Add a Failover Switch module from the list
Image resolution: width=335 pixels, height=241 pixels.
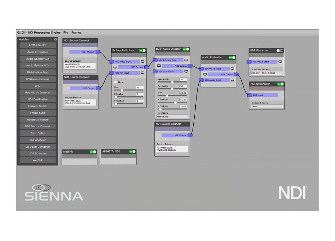point(38,106)
